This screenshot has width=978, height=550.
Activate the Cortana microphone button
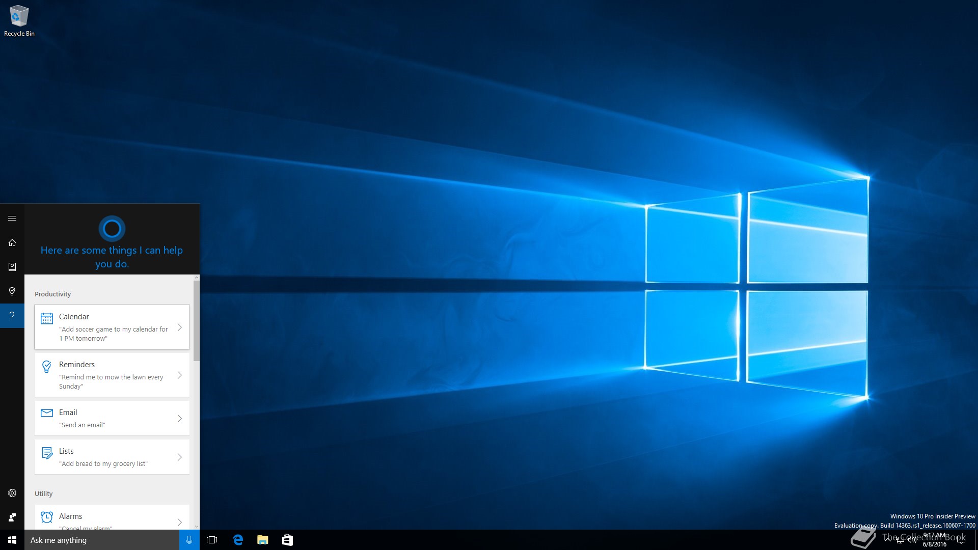(189, 540)
